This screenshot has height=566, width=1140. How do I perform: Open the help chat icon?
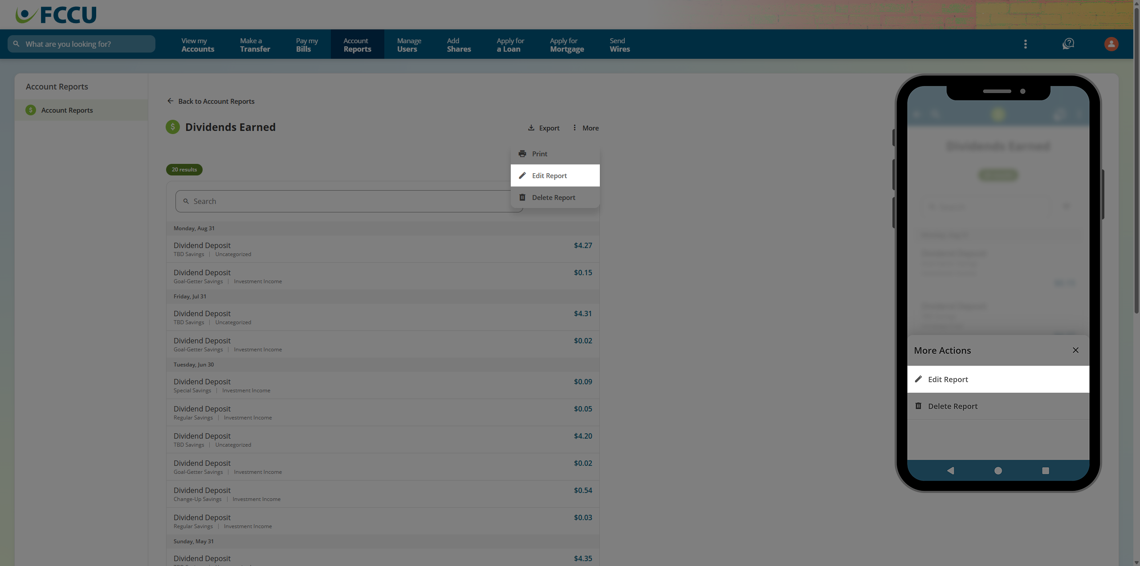coord(1068,44)
